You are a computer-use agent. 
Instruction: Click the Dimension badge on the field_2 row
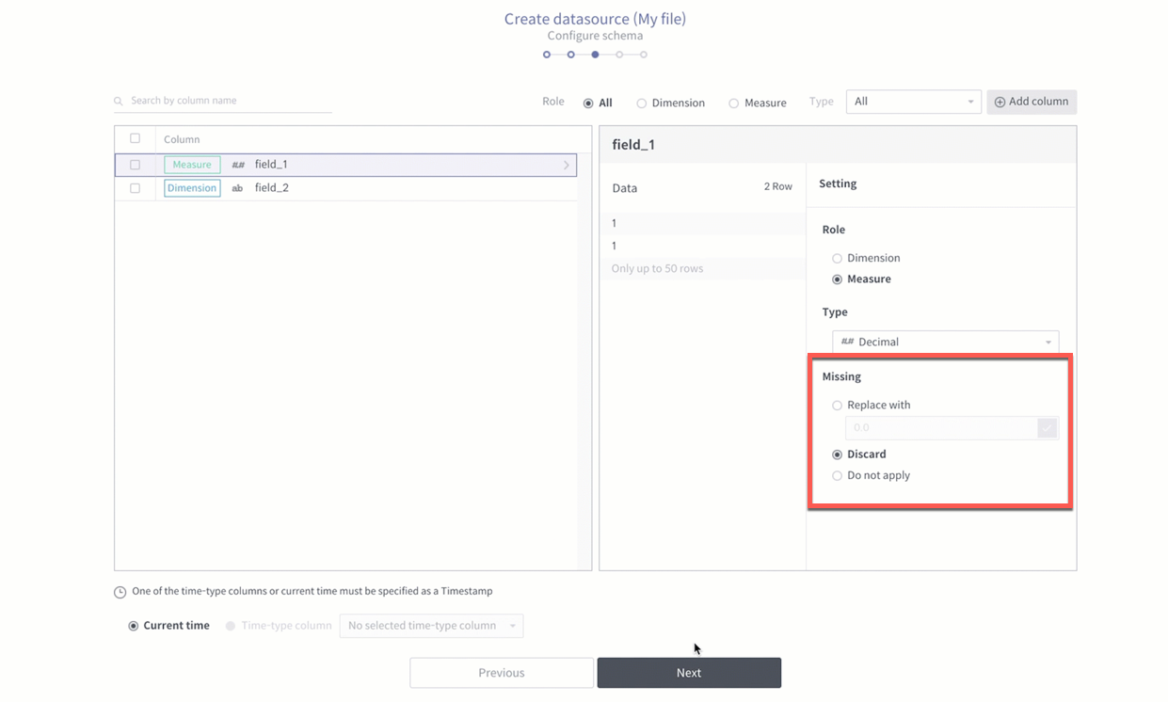[191, 187]
